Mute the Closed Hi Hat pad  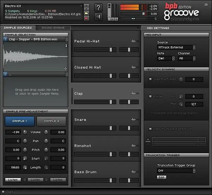point(137,67)
